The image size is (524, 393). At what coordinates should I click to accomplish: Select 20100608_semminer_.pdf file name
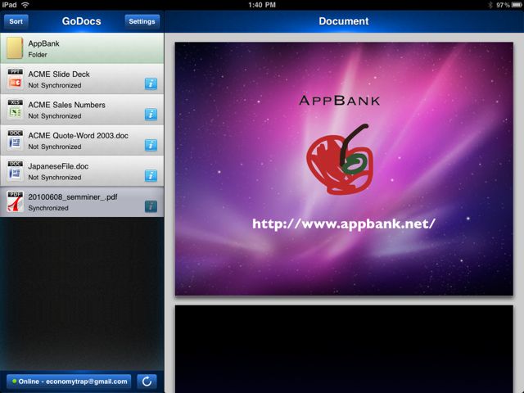(x=73, y=197)
